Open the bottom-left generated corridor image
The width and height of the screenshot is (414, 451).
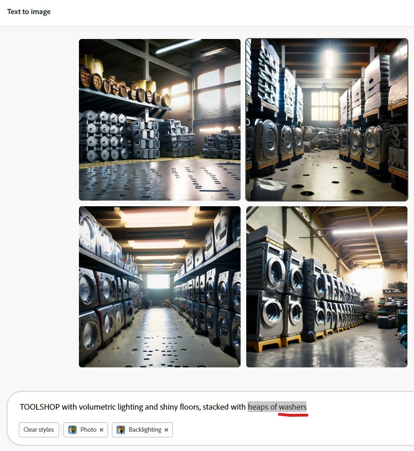pos(160,287)
